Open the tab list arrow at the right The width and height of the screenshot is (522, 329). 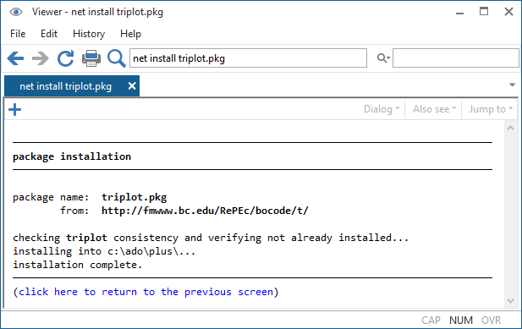[x=513, y=85]
